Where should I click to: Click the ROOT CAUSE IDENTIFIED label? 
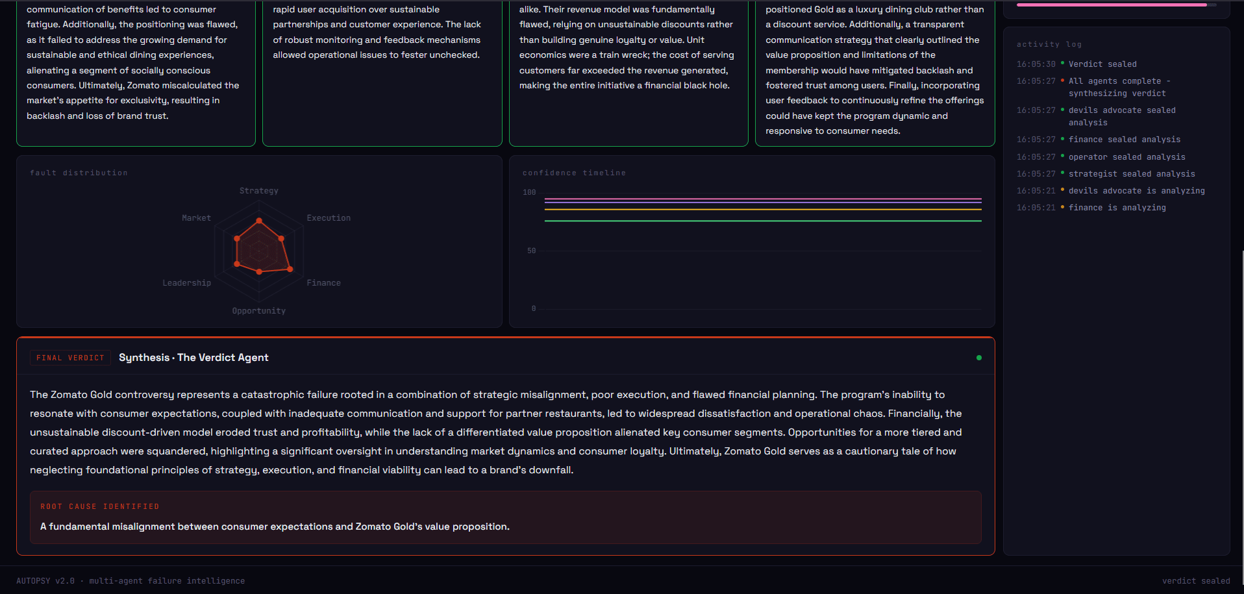pos(100,506)
